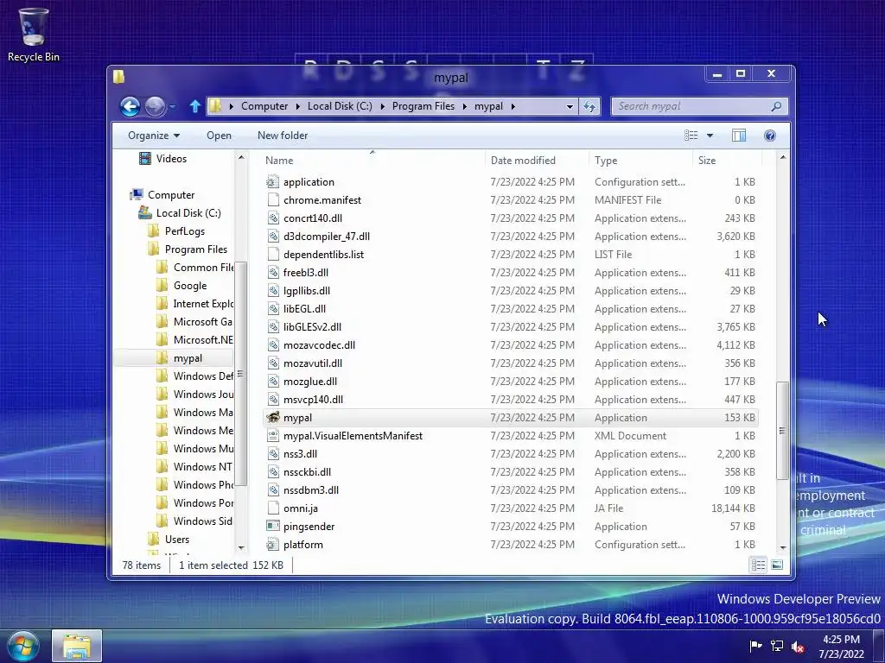Select Videos in navigation pane
The width and height of the screenshot is (885, 663).
(171, 159)
